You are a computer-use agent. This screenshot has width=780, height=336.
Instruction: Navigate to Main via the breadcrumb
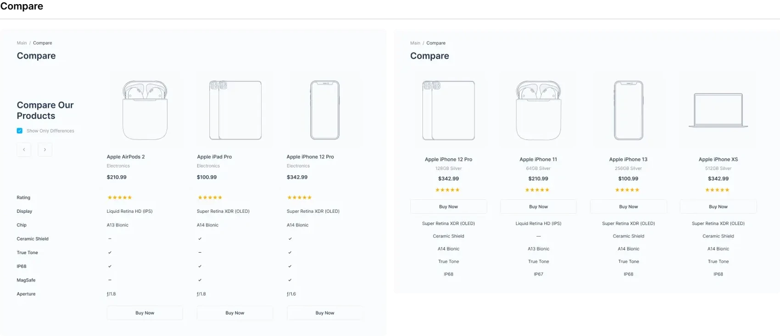(x=22, y=43)
